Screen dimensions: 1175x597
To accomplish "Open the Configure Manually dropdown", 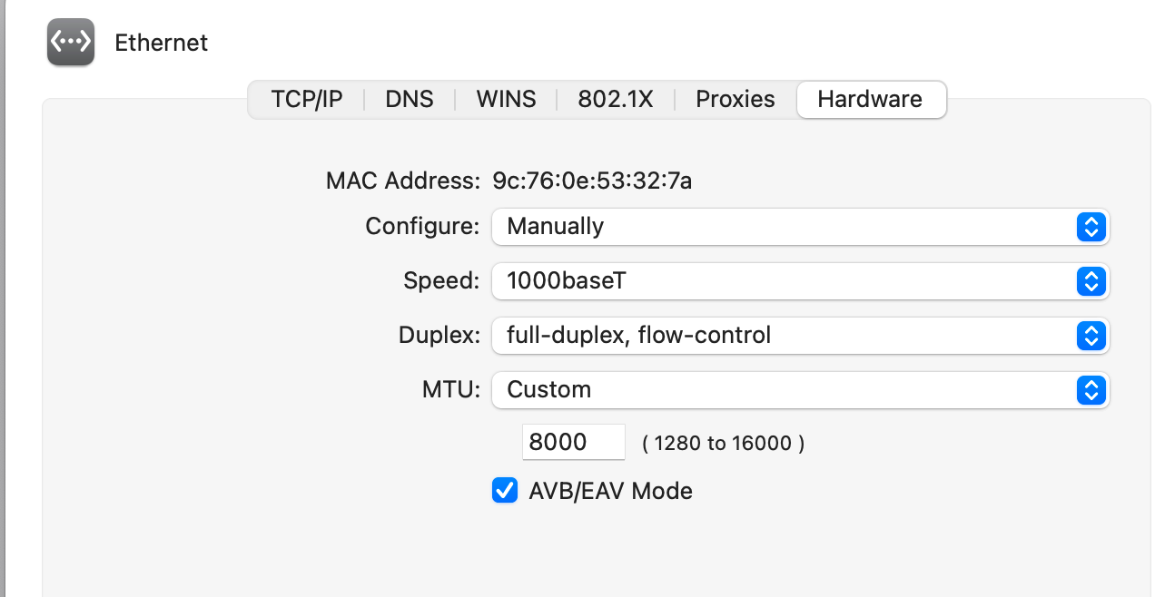I will coord(781,227).
